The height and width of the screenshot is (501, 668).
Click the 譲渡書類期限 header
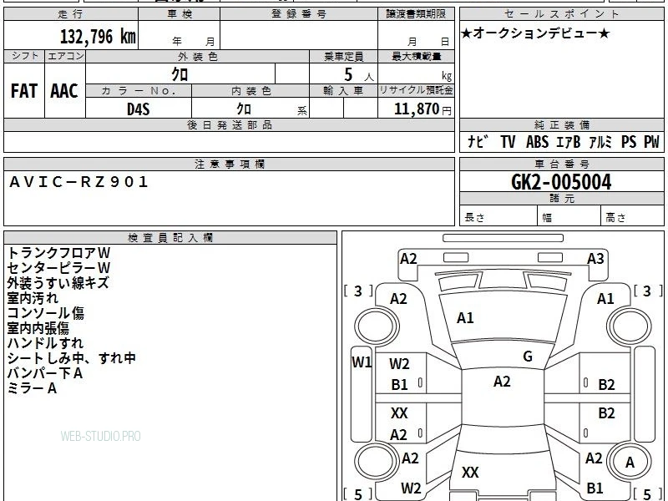(416, 14)
